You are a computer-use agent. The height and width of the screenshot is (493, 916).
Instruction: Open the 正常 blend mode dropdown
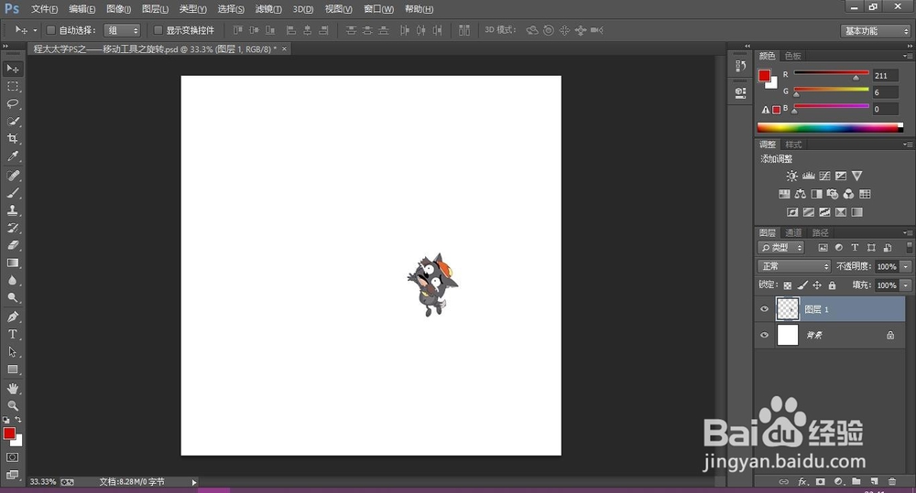click(794, 266)
